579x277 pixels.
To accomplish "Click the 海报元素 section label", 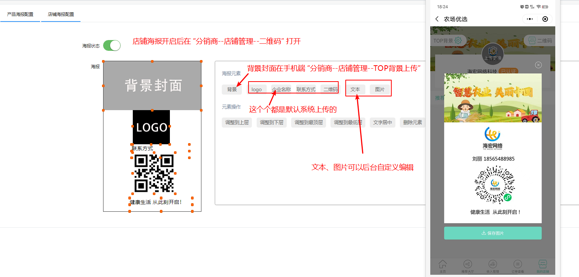I will coord(231,74).
